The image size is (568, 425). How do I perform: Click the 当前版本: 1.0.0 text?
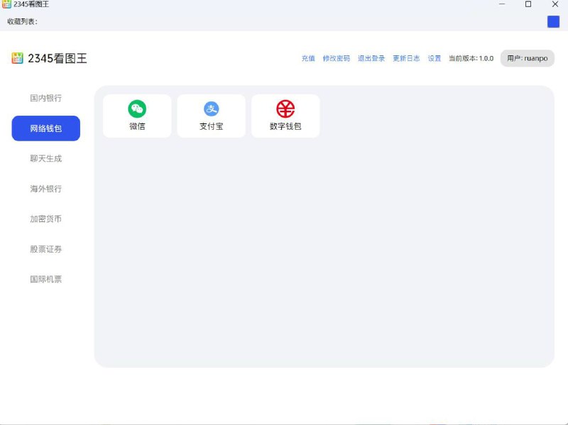pos(471,58)
